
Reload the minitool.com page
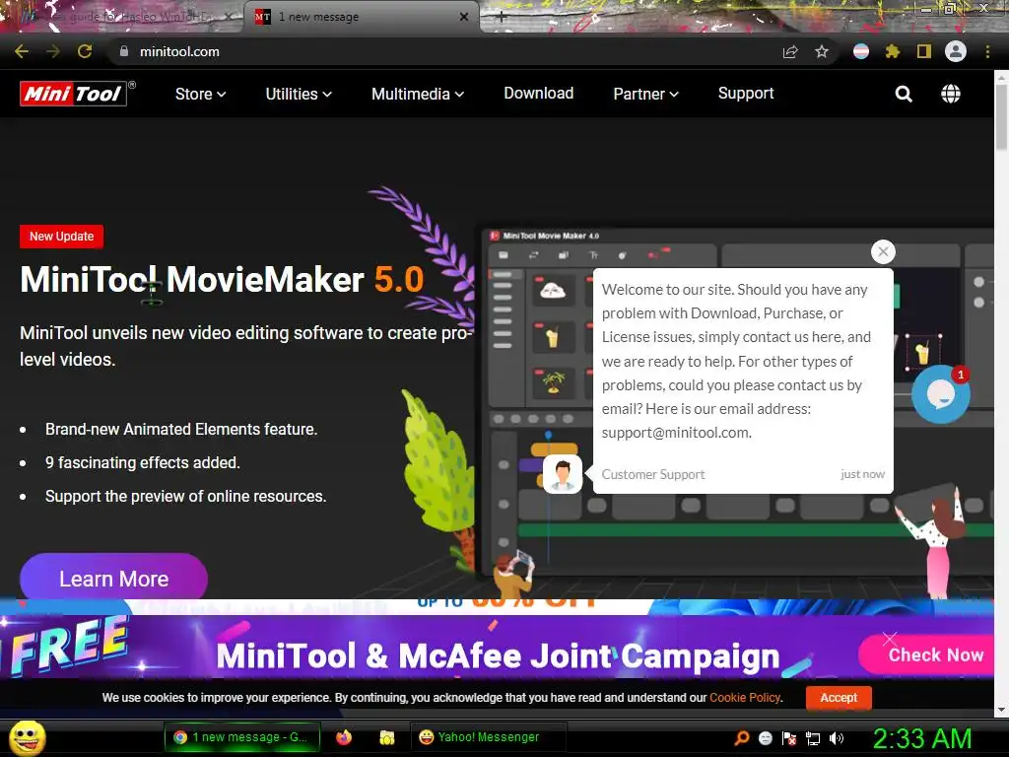pos(85,51)
